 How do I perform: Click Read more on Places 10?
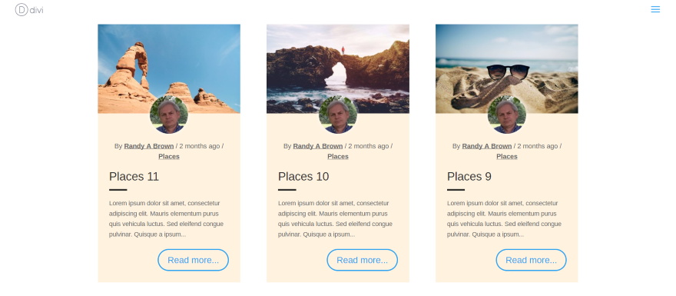(x=362, y=260)
